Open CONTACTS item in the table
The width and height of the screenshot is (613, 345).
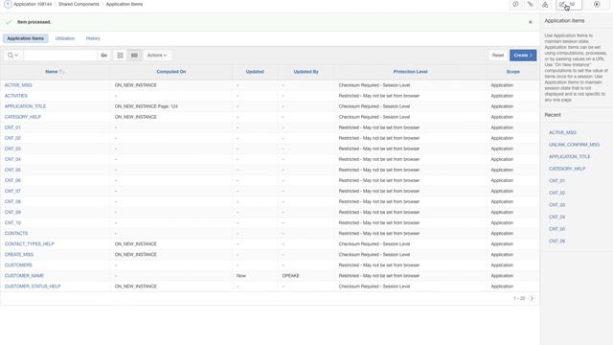tap(16, 233)
